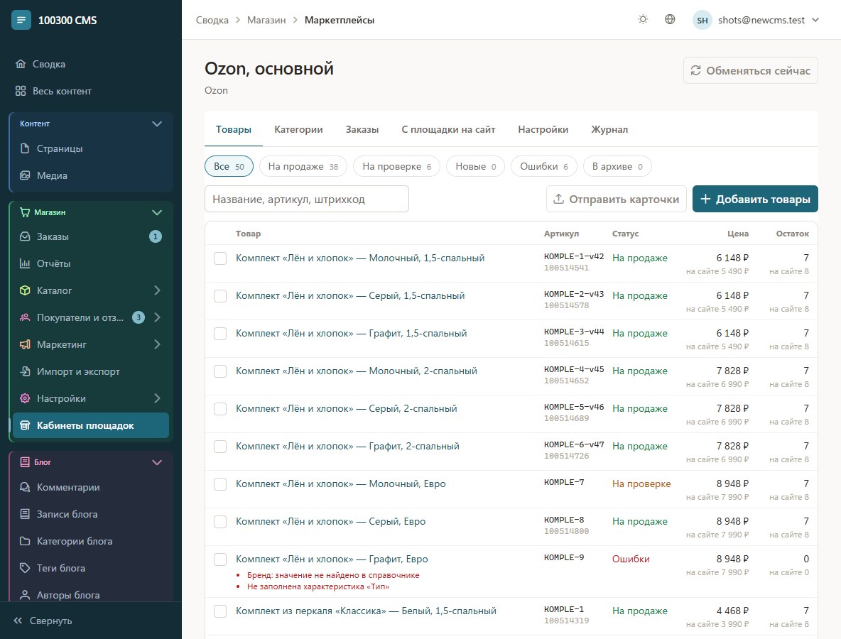Collapse the Магазин sidebar section
The width and height of the screenshot is (841, 639).
coord(156,212)
